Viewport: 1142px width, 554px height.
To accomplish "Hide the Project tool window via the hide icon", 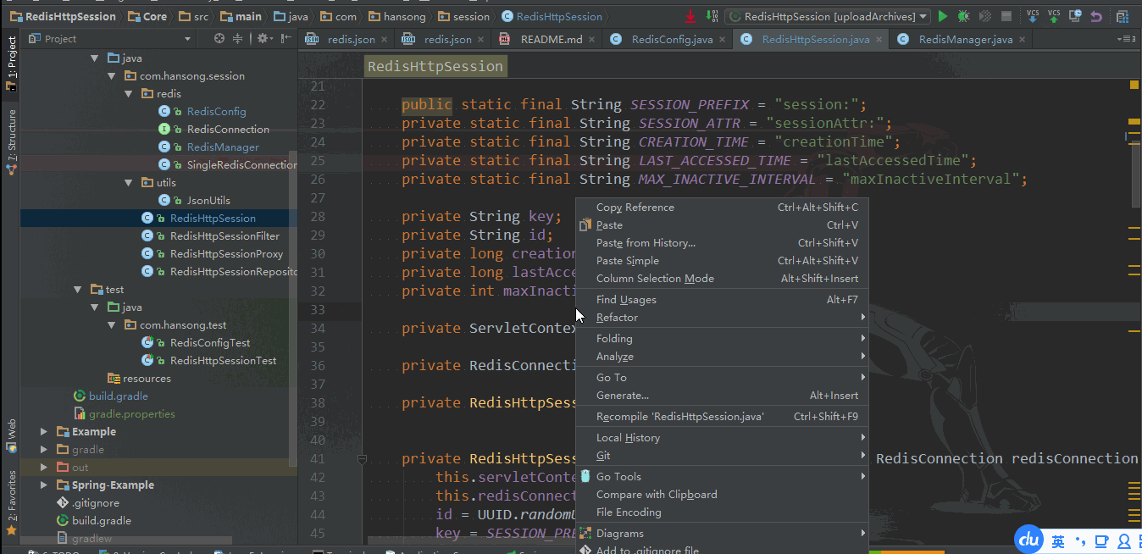I will (286, 39).
